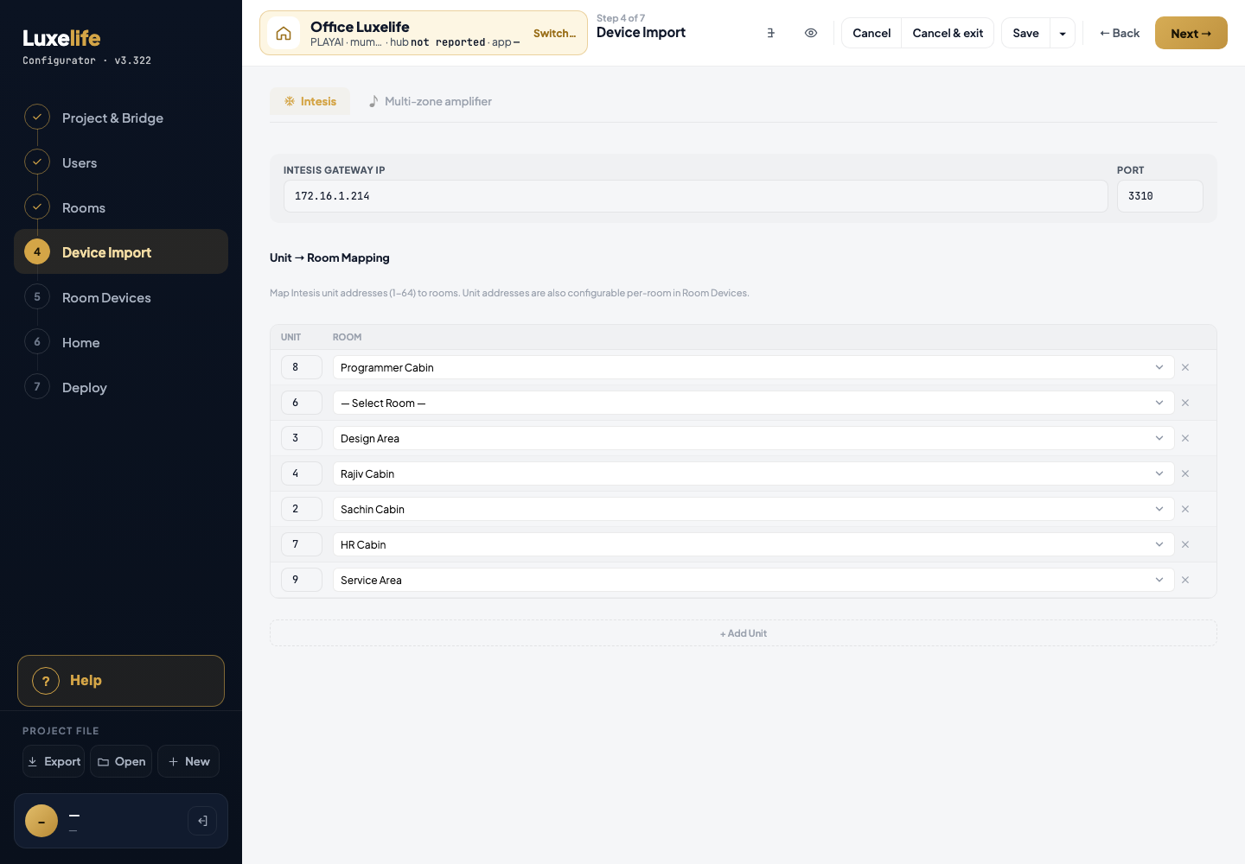This screenshot has height=864, width=1245.
Task: Click the sign-out icon in user card
Action: click(202, 821)
